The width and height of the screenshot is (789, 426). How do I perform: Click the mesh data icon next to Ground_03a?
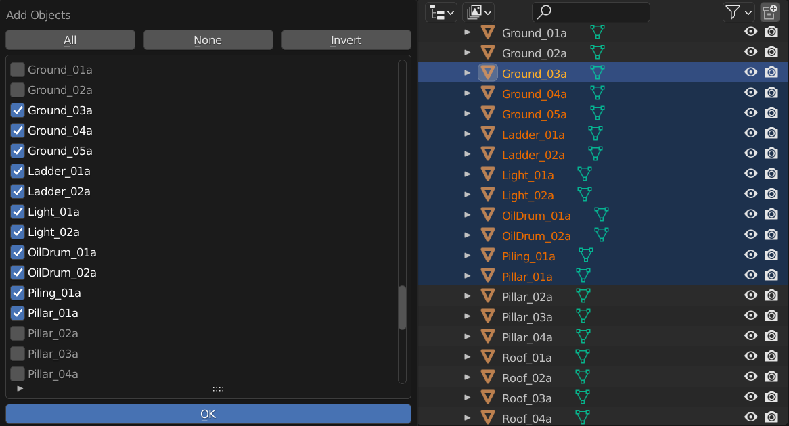pos(597,72)
